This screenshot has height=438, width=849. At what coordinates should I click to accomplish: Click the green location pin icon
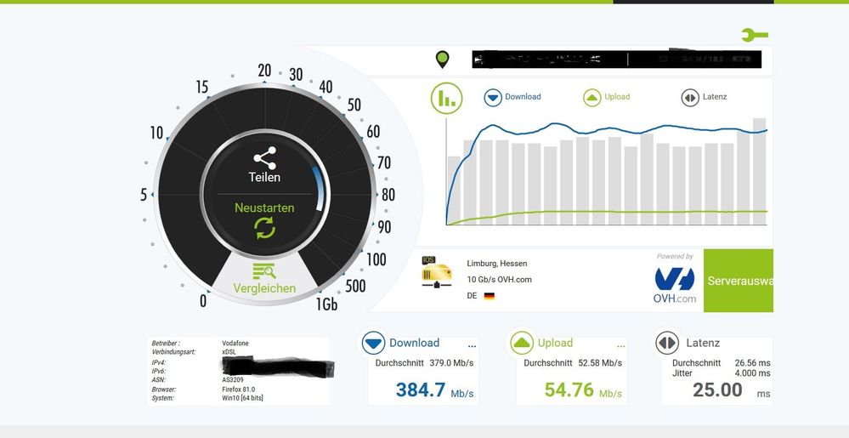click(x=443, y=59)
